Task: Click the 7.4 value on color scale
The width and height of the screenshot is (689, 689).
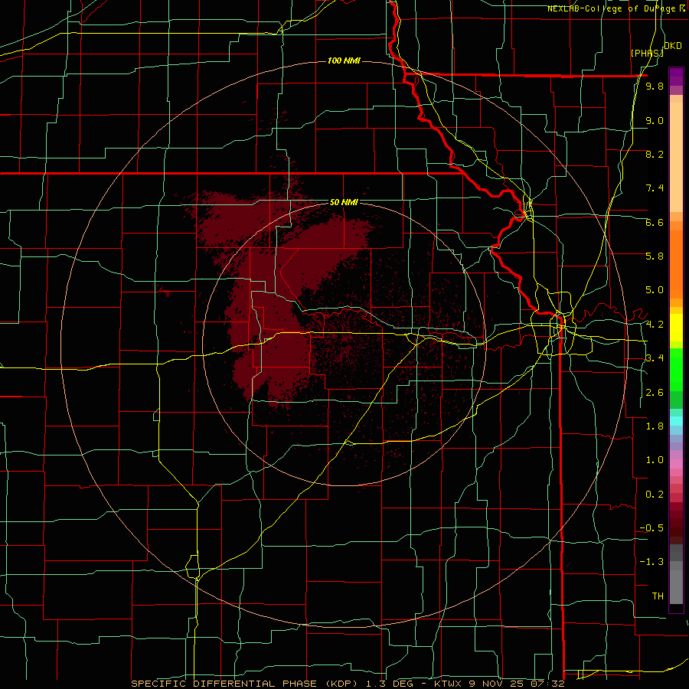Action: click(655, 188)
